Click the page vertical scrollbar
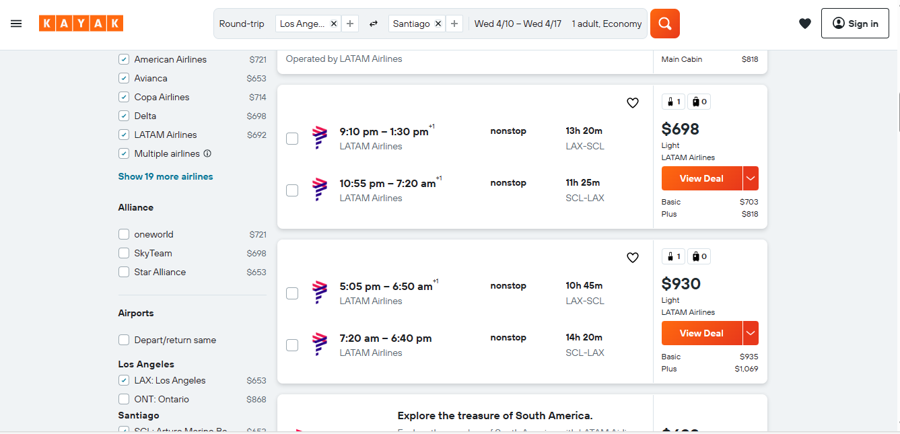The width and height of the screenshot is (900, 434). click(898, 112)
